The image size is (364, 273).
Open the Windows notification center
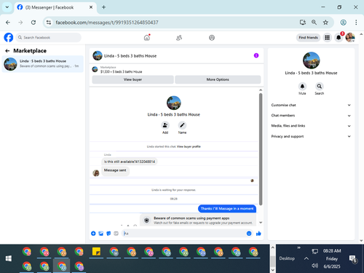pos(352,259)
